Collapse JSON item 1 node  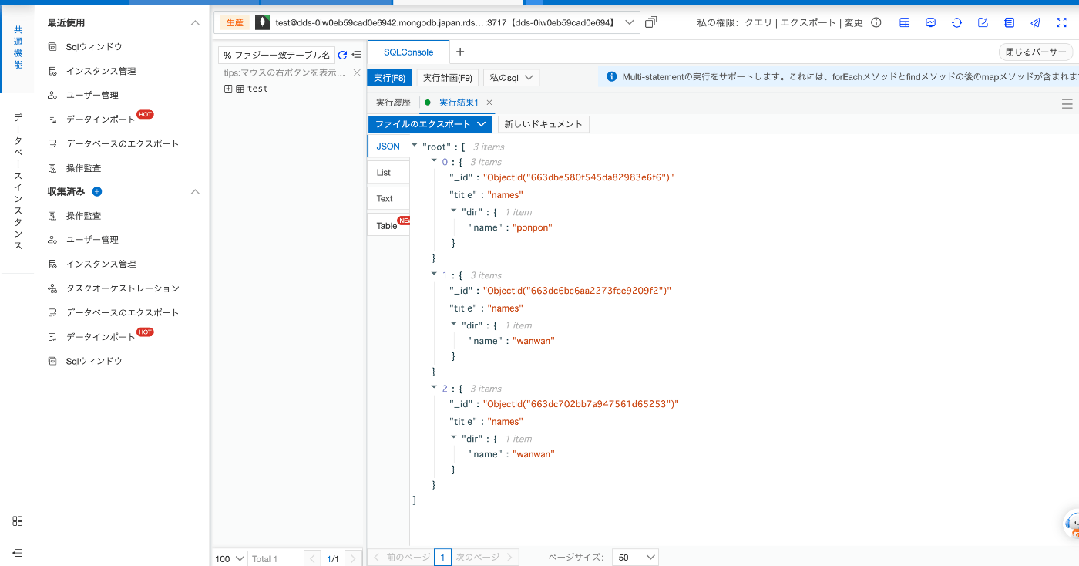[x=434, y=274]
